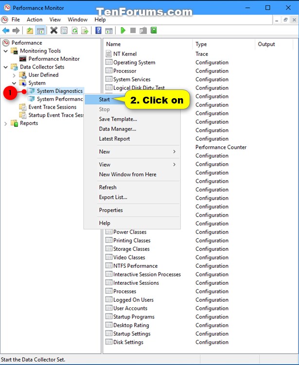The image size is (299, 365).
Task: Click Performance Monitor title bar app icon
Action: tap(7, 8)
